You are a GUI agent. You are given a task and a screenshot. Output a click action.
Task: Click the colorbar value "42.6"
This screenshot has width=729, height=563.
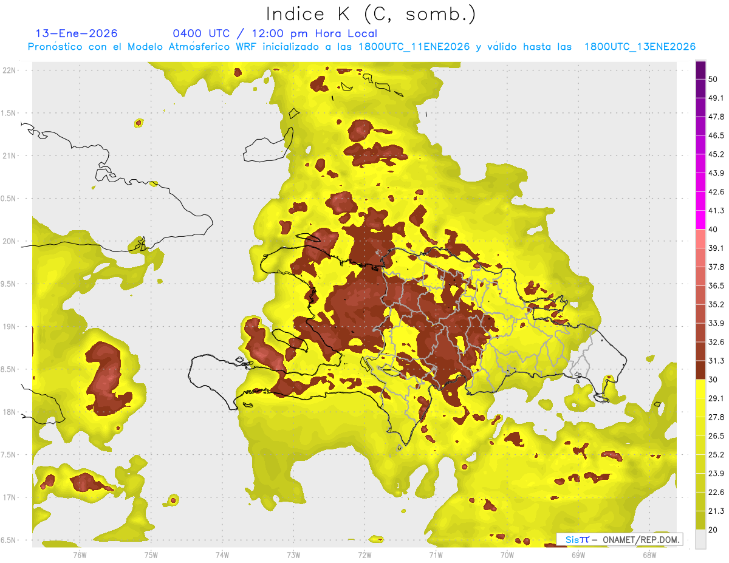pos(716,192)
